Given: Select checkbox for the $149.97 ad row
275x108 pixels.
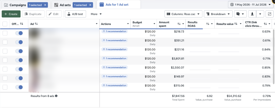Looking at the screenshot, I should click(5, 78).
